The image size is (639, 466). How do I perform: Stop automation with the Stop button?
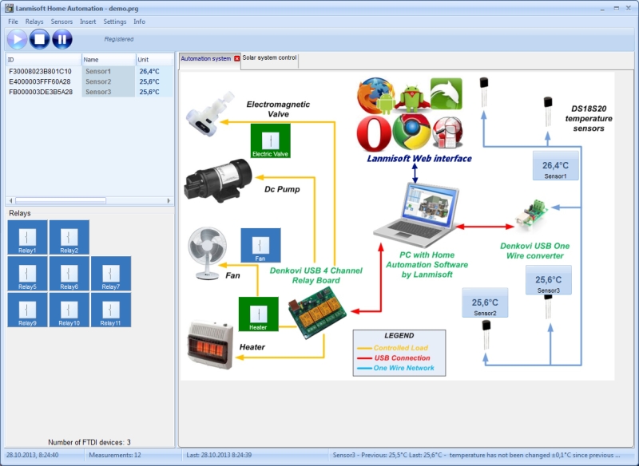[x=39, y=39]
